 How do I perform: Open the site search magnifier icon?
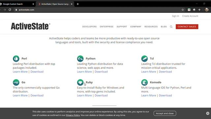click(171, 27)
